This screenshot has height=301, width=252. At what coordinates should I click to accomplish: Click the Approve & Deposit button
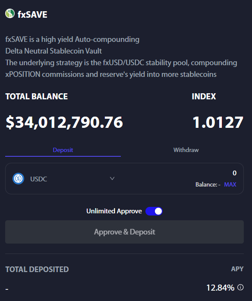pos(124,232)
